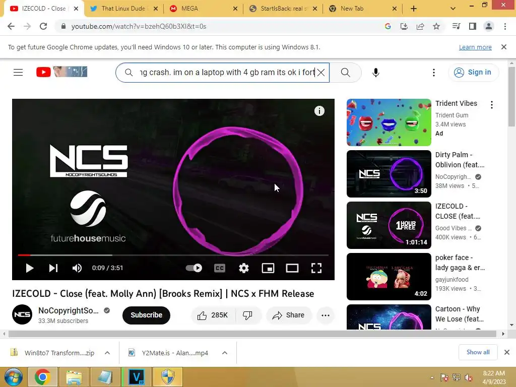Like the video with 285K likes

tap(213, 315)
